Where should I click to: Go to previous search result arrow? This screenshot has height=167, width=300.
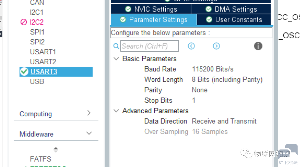pyautogui.click(x=191, y=46)
